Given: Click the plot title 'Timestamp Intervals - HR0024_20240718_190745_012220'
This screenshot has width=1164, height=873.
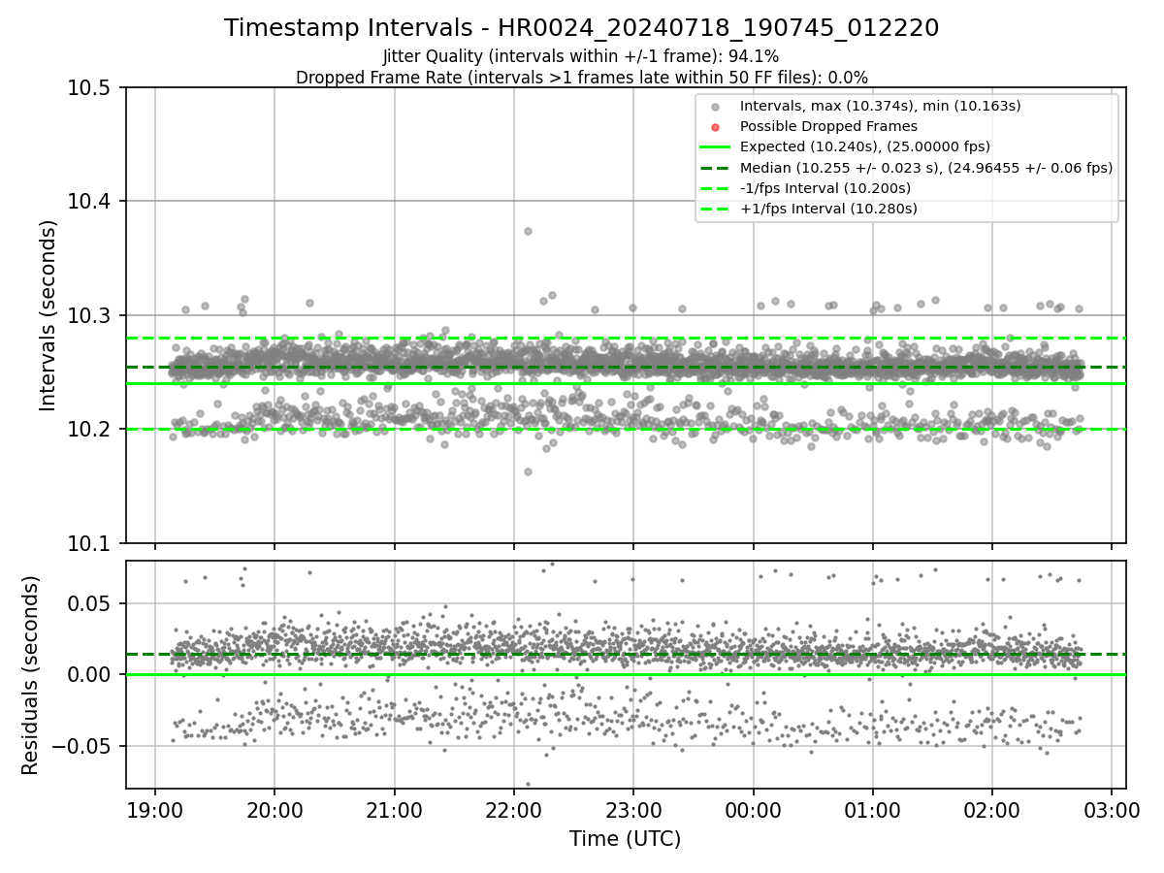Looking at the screenshot, I should pos(581,28).
